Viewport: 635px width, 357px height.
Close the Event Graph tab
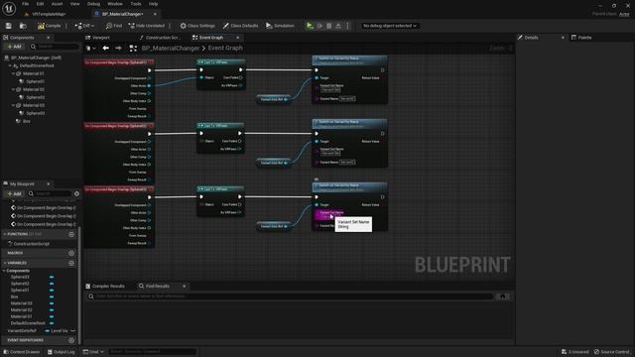click(238, 38)
